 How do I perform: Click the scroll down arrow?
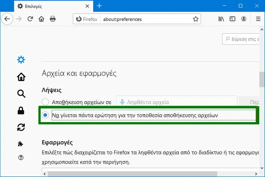pyautogui.click(x=262, y=168)
